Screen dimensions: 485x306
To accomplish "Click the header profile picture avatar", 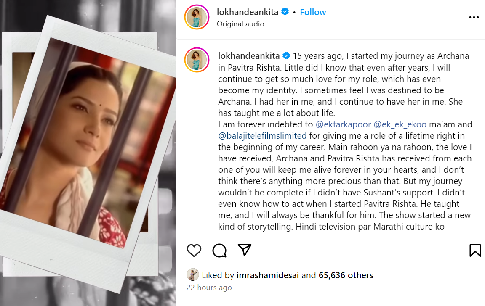I will tap(197, 17).
